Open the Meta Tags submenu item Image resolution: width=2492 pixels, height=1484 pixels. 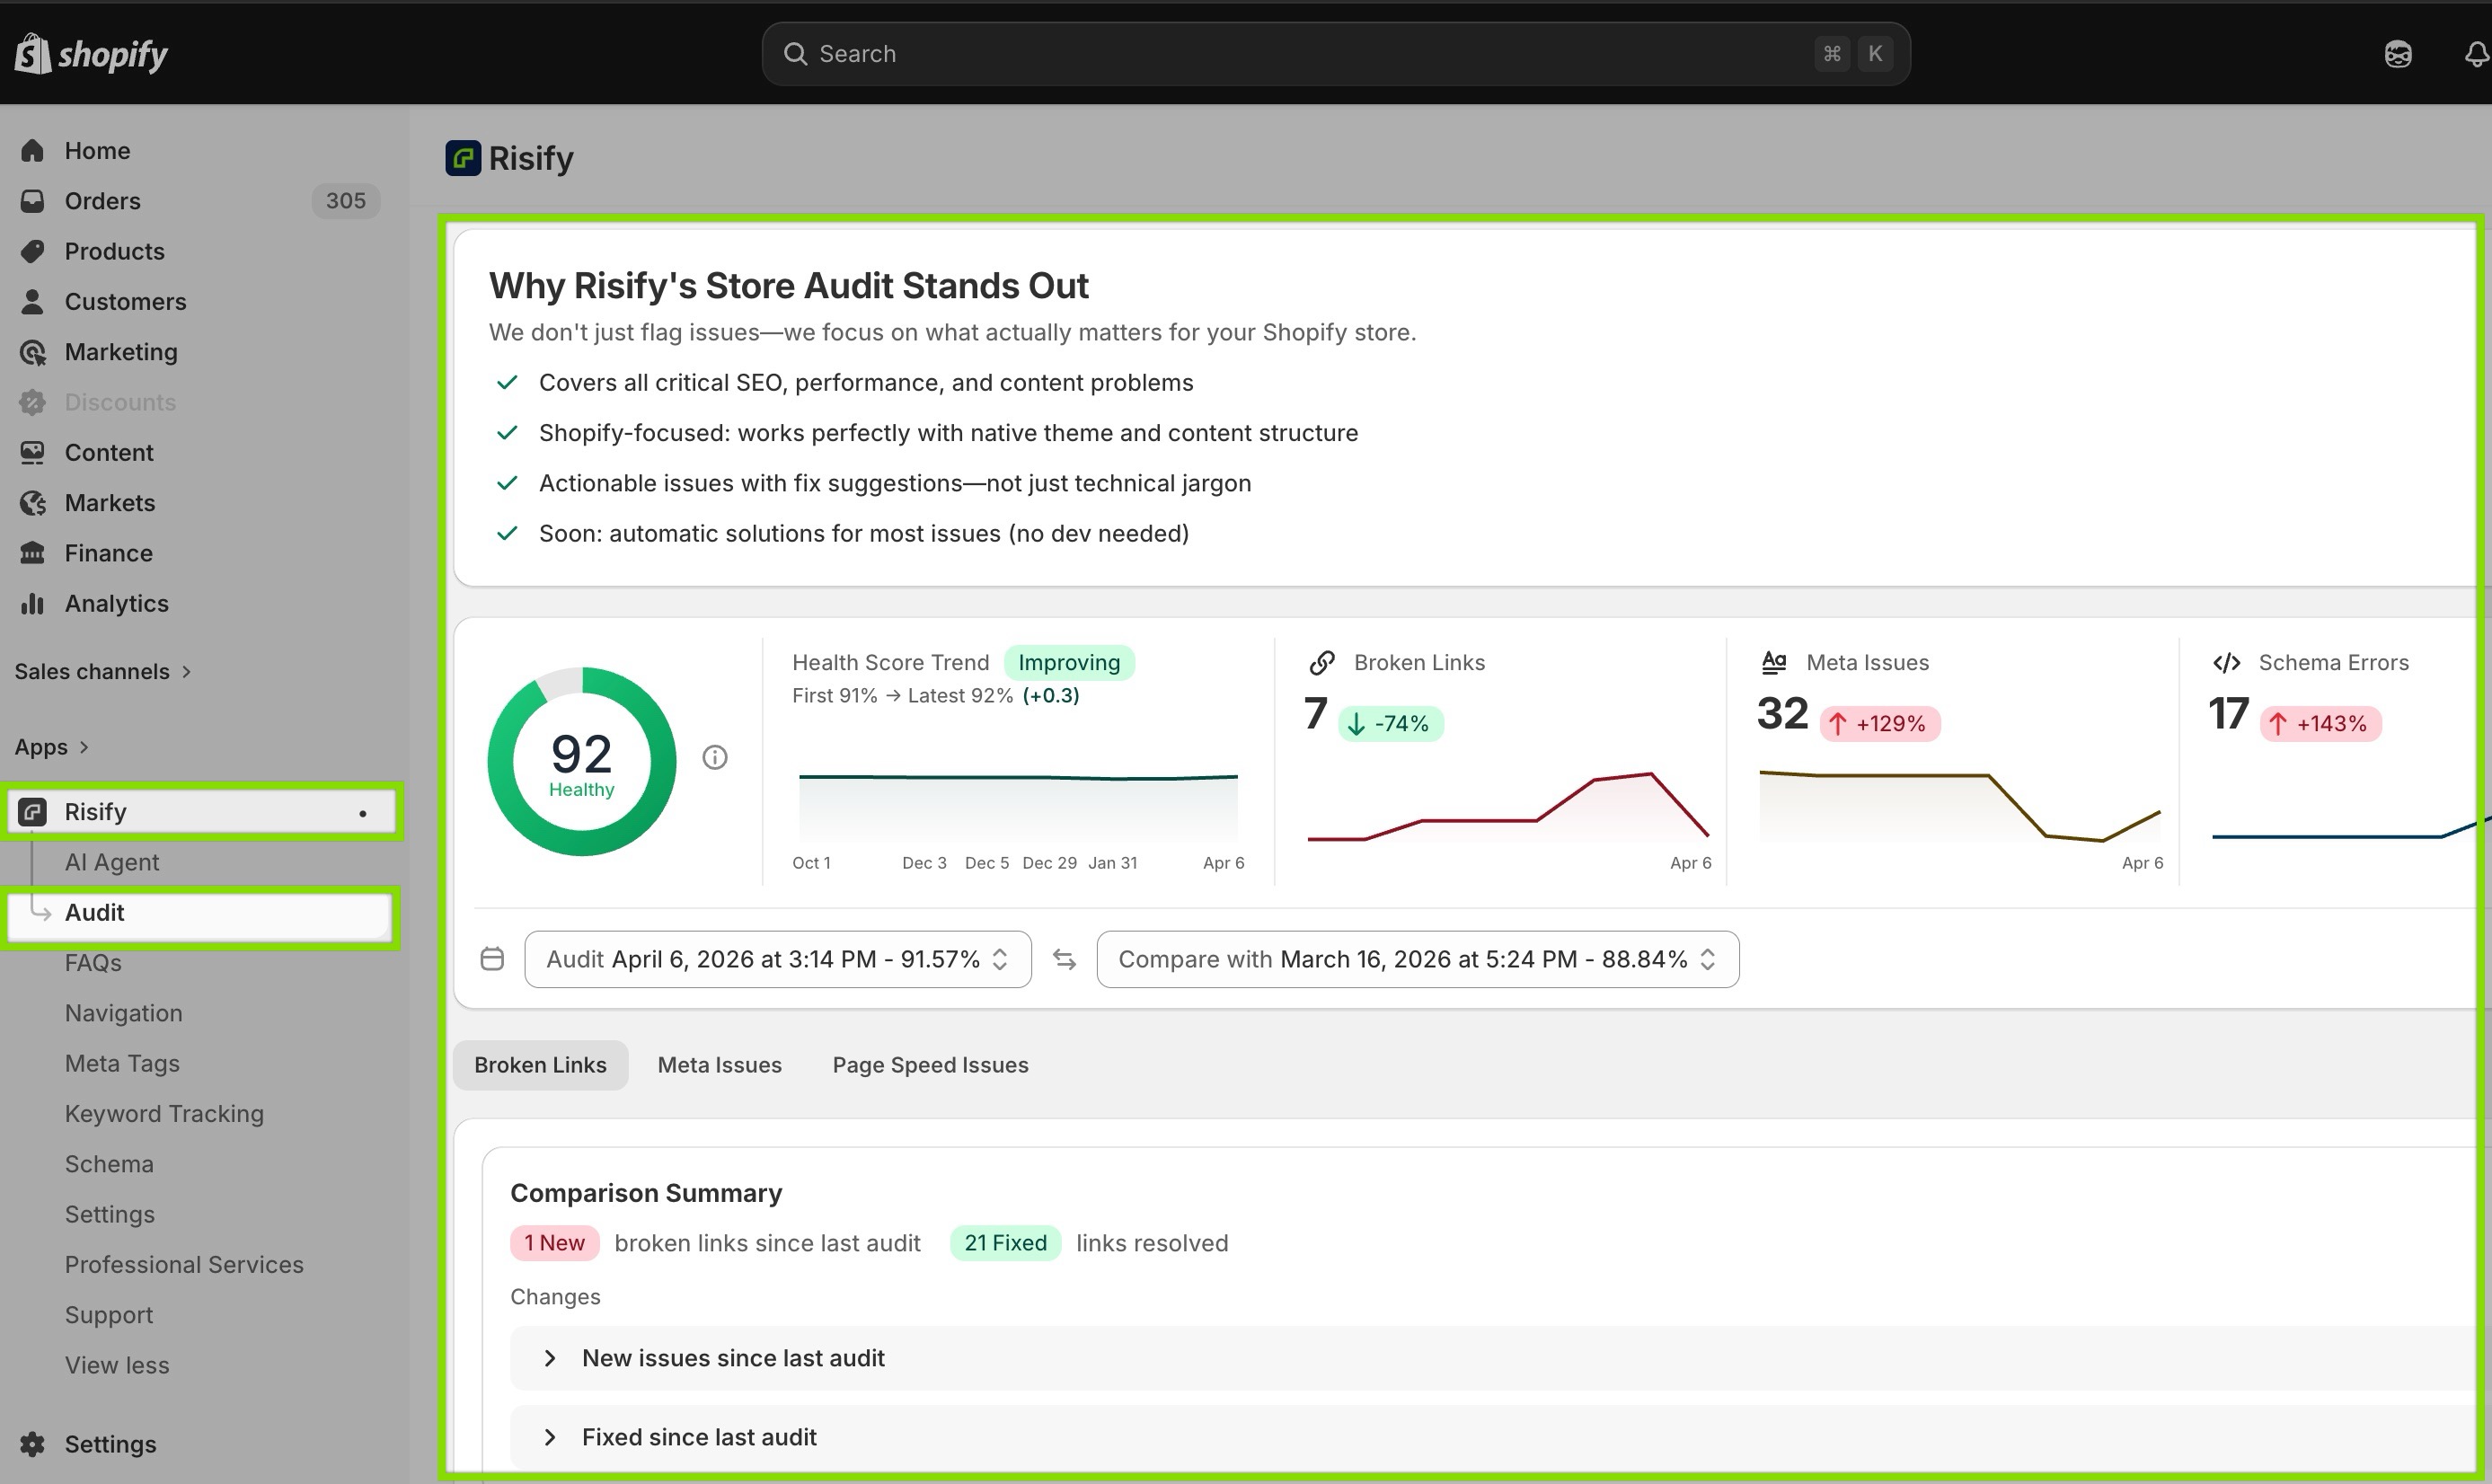[122, 1063]
